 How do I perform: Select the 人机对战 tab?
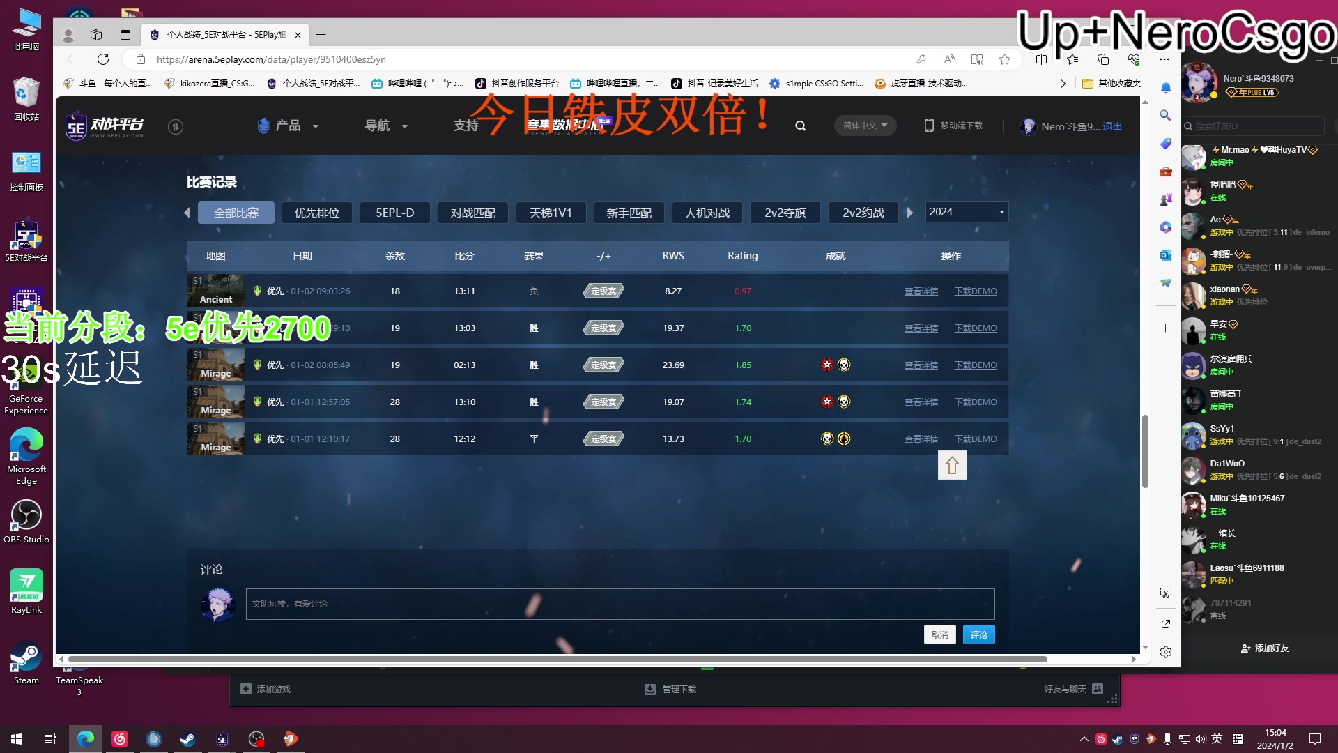pos(707,213)
